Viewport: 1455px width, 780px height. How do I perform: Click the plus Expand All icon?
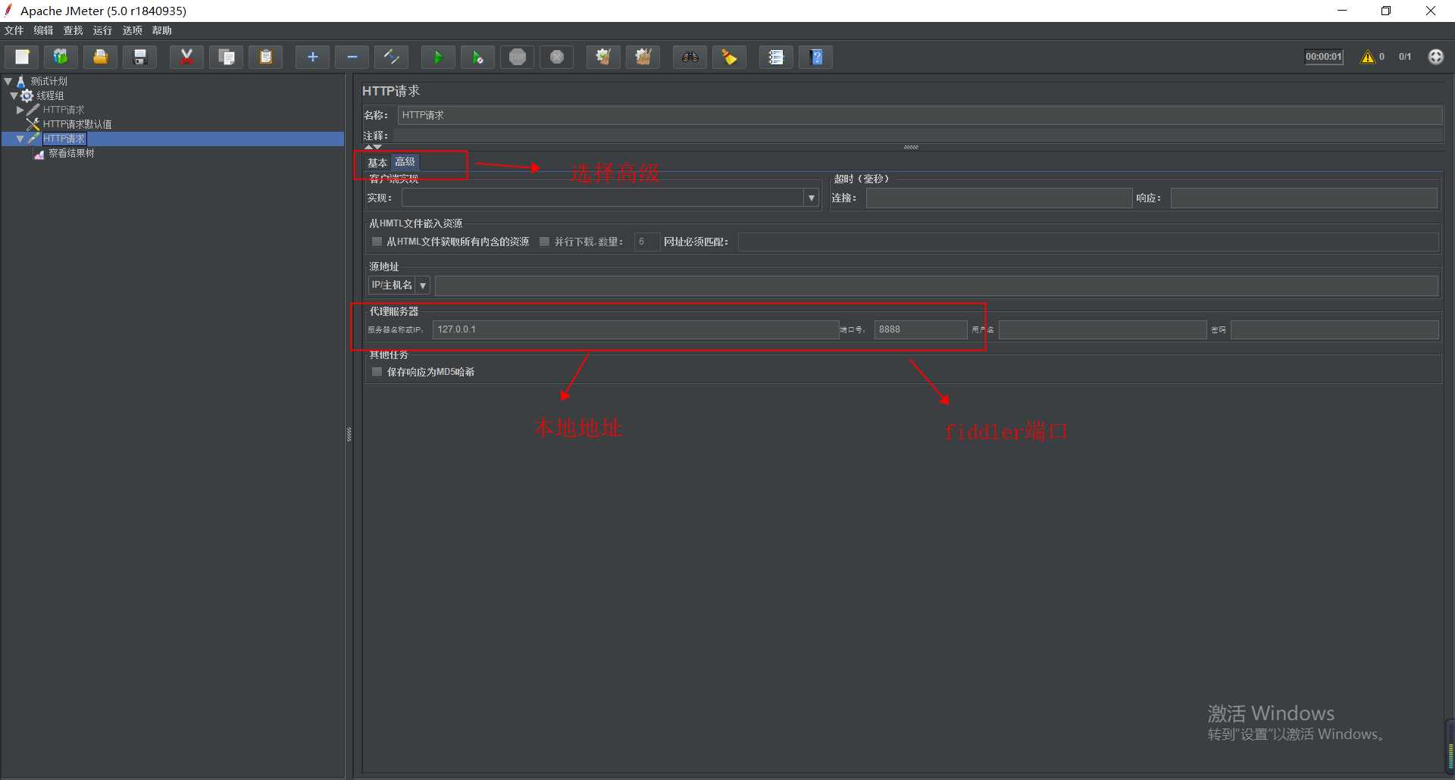312,57
